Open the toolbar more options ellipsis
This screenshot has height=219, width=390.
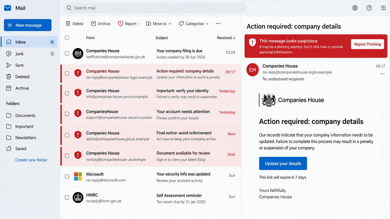coord(218,24)
